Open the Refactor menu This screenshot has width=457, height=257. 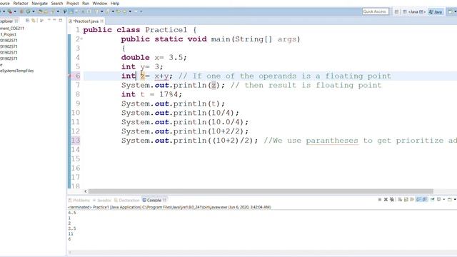click(x=21, y=3)
